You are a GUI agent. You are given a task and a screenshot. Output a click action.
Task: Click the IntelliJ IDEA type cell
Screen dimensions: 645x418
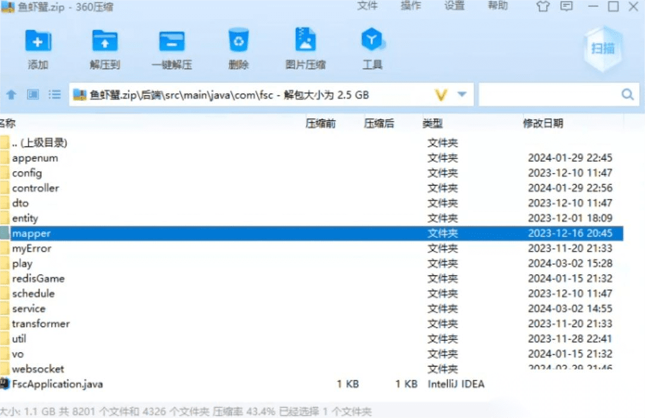(x=456, y=384)
